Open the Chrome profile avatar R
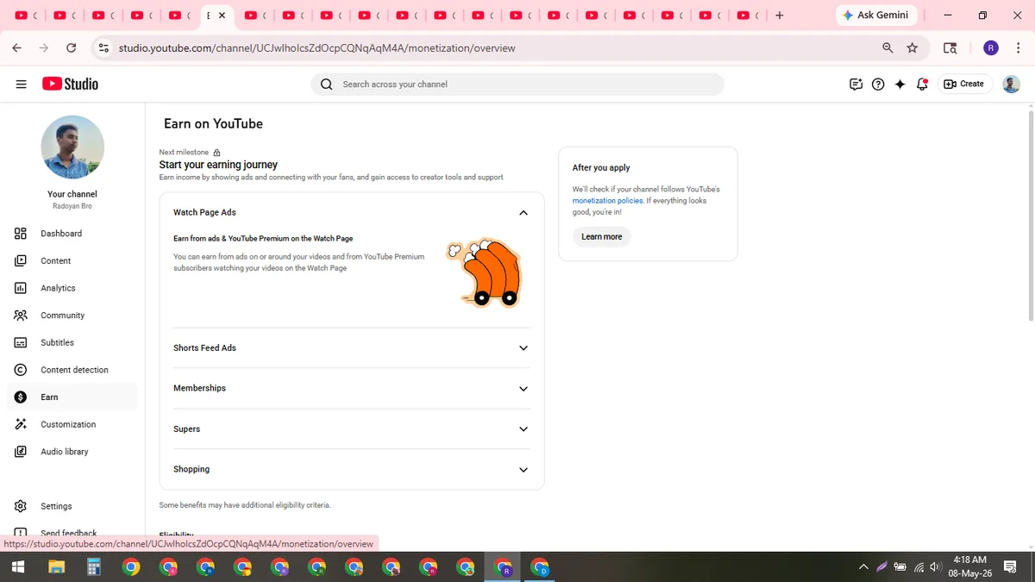This screenshot has height=582, width=1035. click(991, 48)
